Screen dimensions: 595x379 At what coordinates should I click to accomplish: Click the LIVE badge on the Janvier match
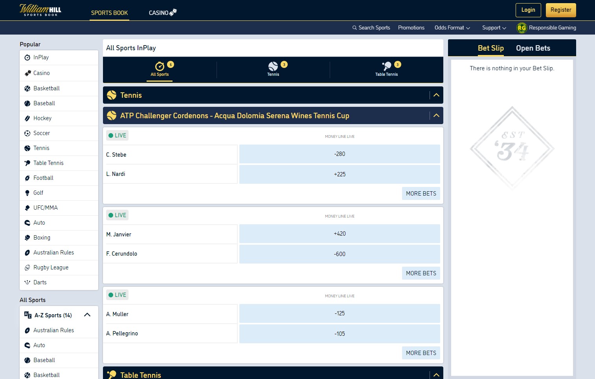point(117,215)
